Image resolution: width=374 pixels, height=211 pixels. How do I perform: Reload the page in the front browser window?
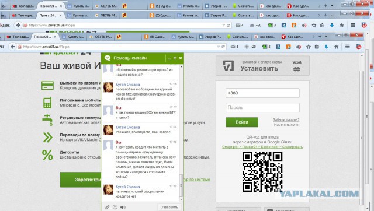(x=223, y=47)
